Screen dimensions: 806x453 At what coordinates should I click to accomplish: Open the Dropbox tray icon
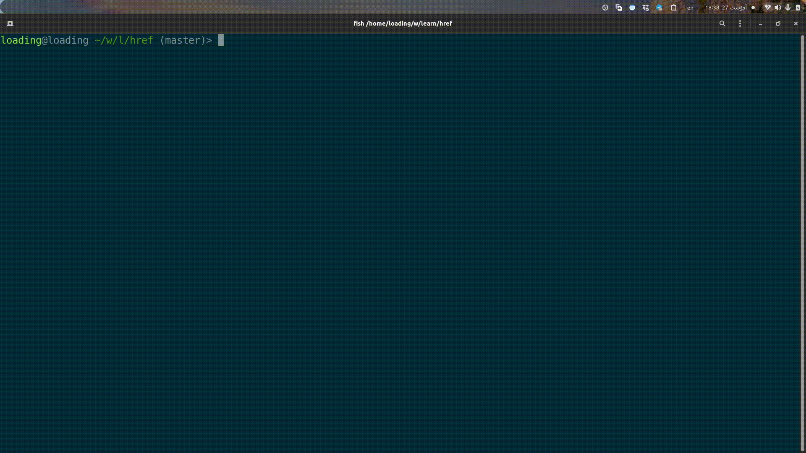coord(646,8)
